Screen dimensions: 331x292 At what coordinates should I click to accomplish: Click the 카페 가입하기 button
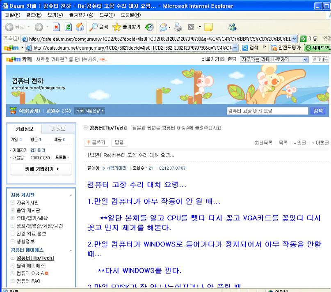click(41, 169)
